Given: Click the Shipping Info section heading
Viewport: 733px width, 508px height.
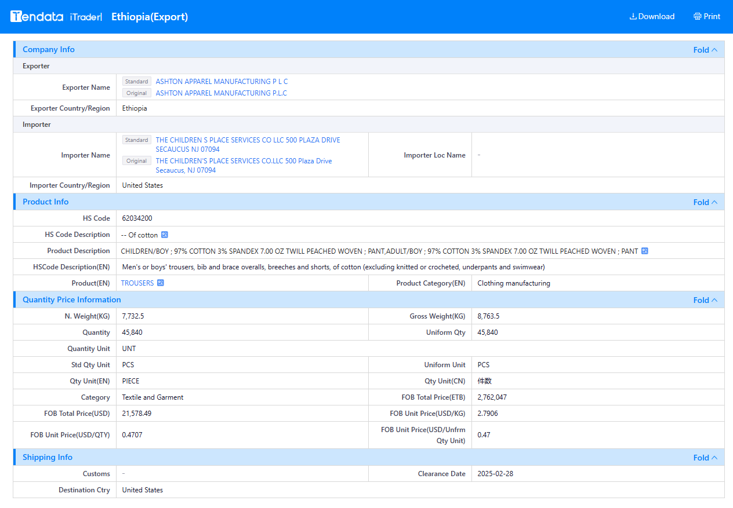Looking at the screenshot, I should 48,458.
